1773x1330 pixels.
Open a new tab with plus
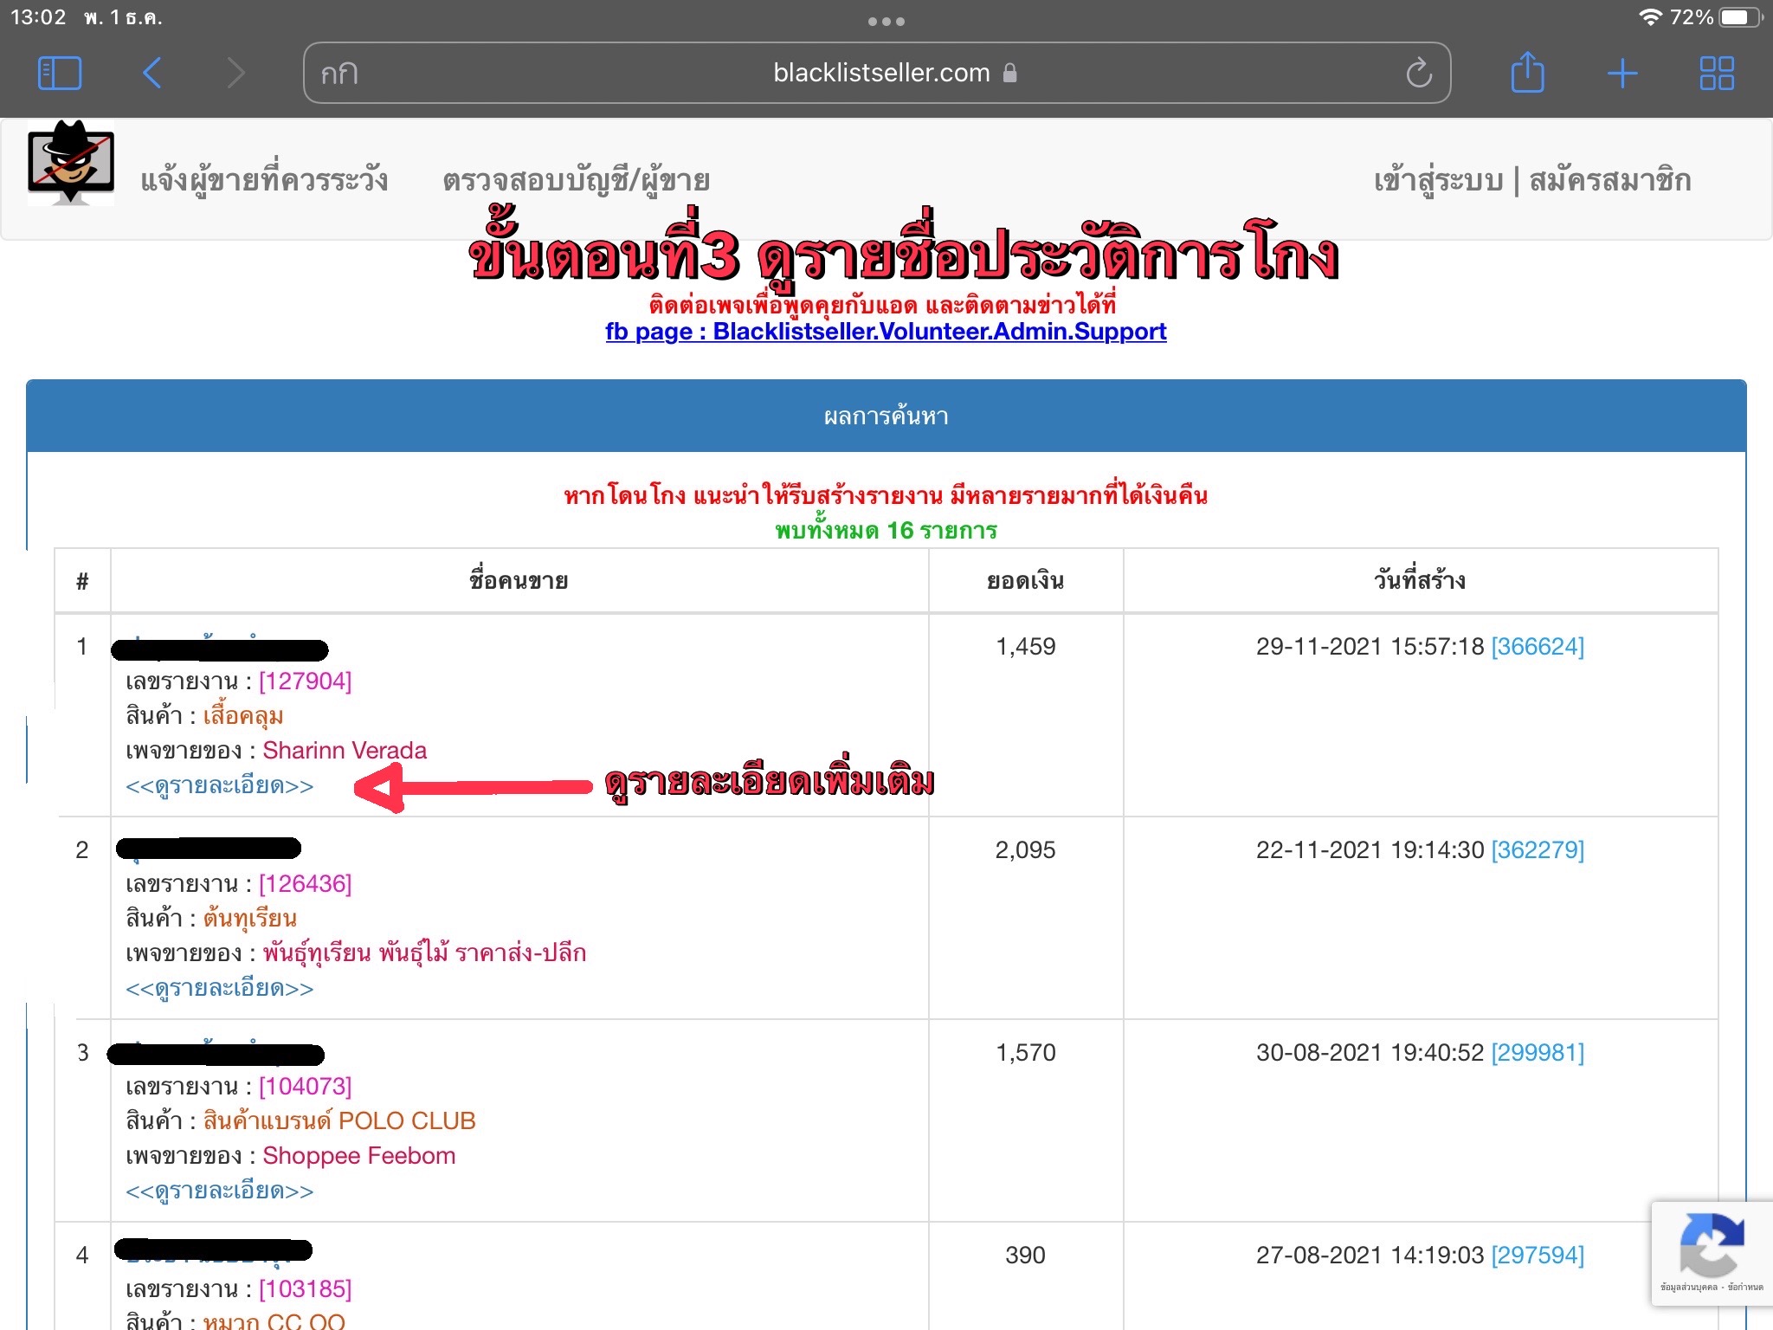click(1621, 73)
